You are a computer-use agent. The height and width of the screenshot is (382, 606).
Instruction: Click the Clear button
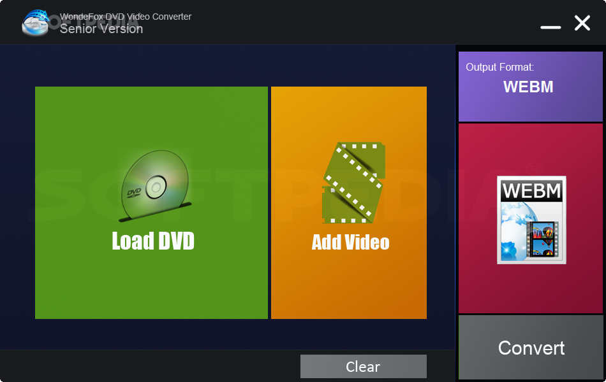click(x=364, y=366)
